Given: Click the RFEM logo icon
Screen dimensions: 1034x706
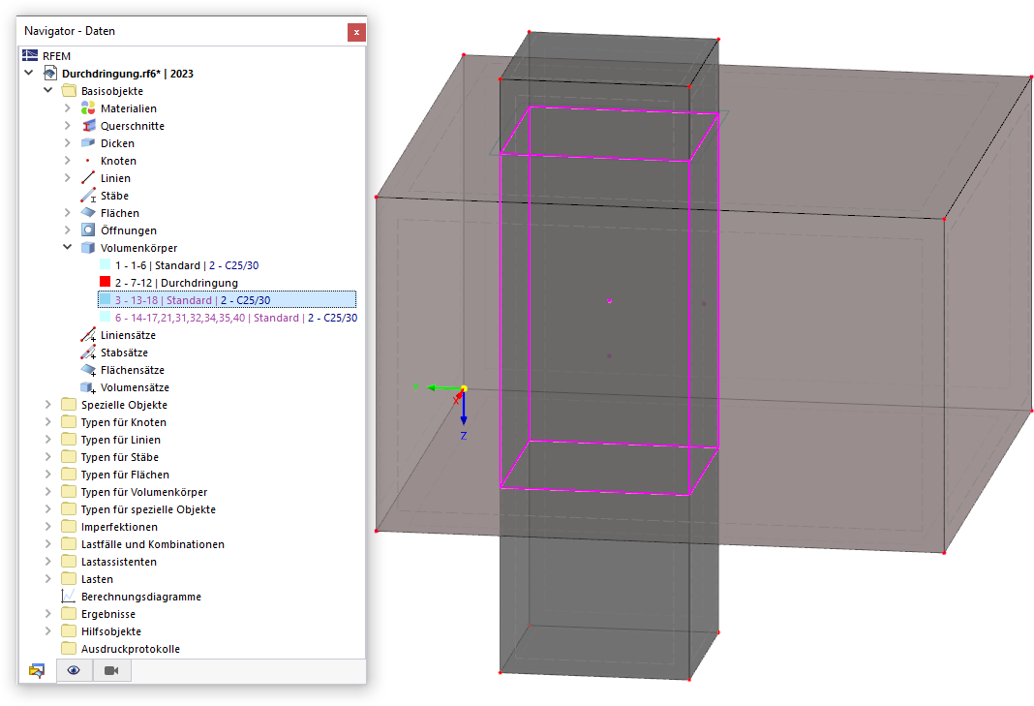Looking at the screenshot, I should pyautogui.click(x=30, y=55).
